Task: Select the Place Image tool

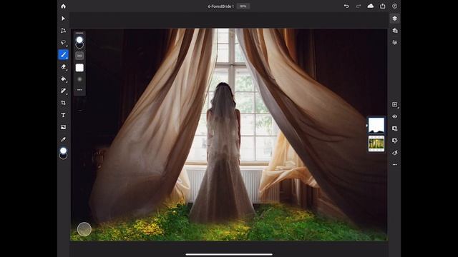Action: 64,127
